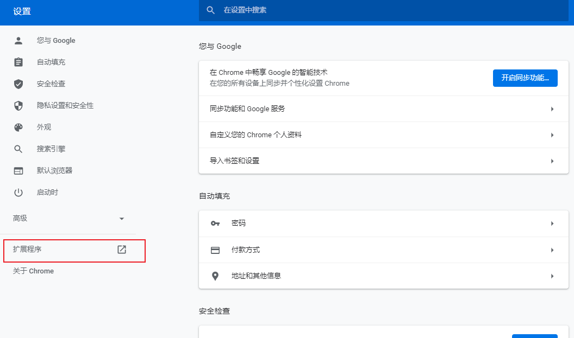Screen dimensions: 574x338
Task: Click the 您与 Google section heading in the main panel
Action: pos(220,47)
